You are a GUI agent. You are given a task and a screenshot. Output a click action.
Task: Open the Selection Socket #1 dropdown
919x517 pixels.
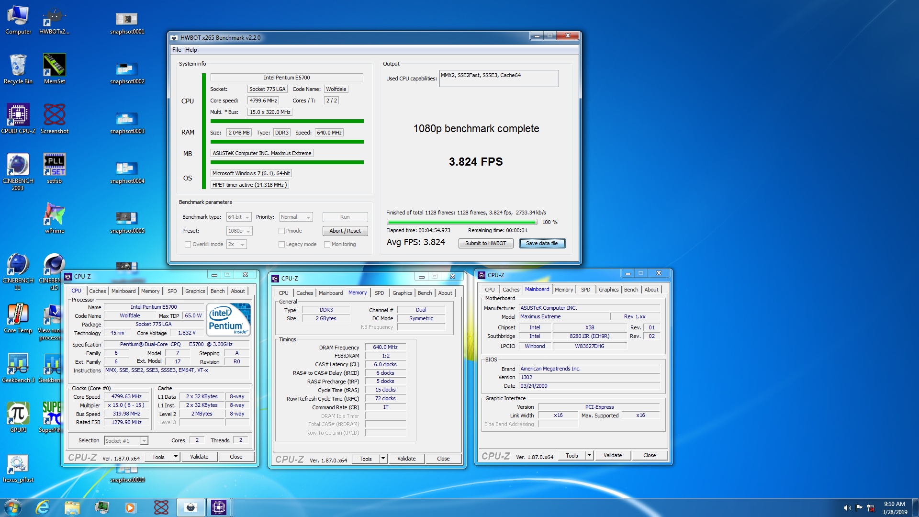tap(126, 440)
